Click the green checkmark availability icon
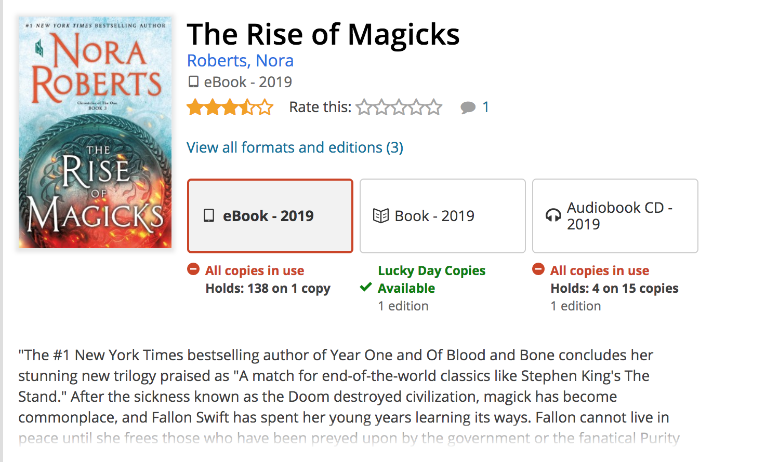 366,287
